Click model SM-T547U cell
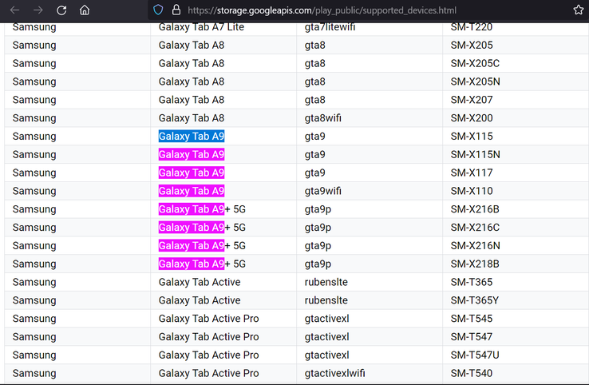Viewport: 589px width, 385px height. (x=475, y=355)
